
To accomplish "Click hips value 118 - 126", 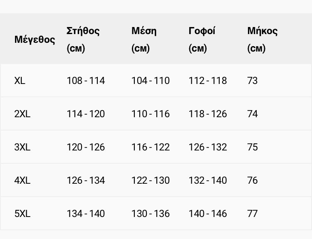I will pos(208,114).
